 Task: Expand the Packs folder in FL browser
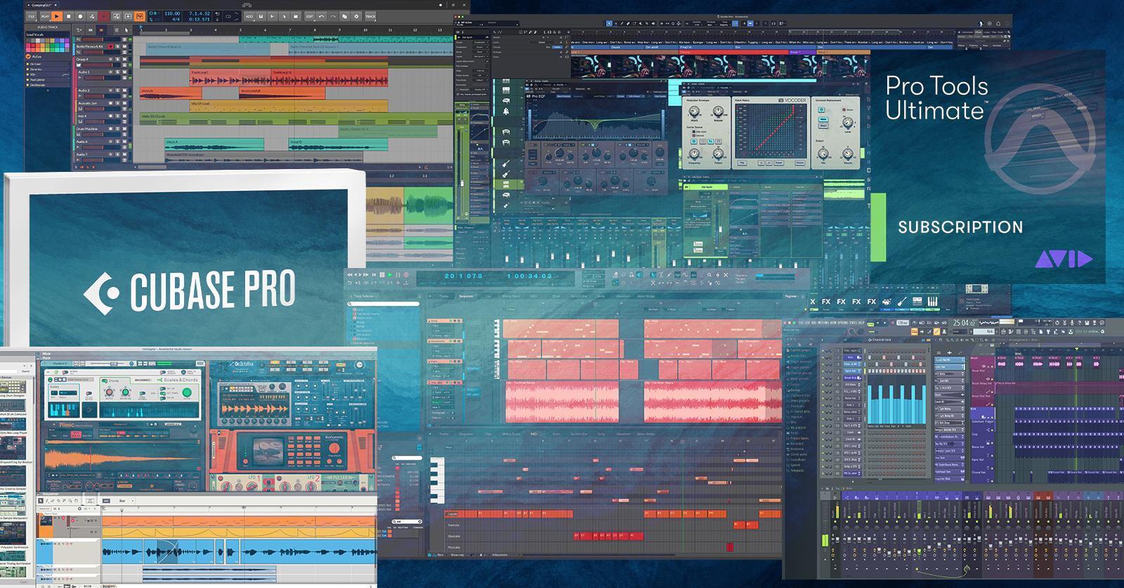coord(794,433)
